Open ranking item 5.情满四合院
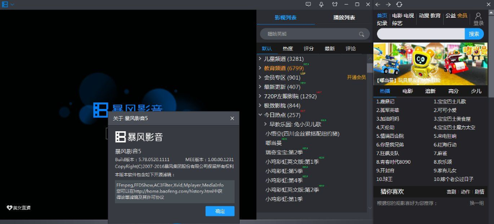 tap(390, 136)
